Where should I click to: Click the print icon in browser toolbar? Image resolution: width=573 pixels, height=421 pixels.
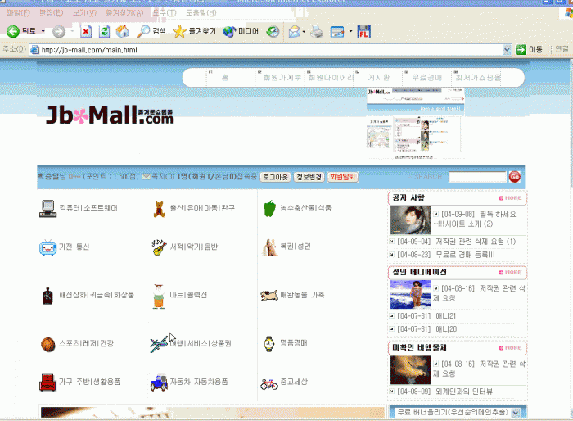317,32
